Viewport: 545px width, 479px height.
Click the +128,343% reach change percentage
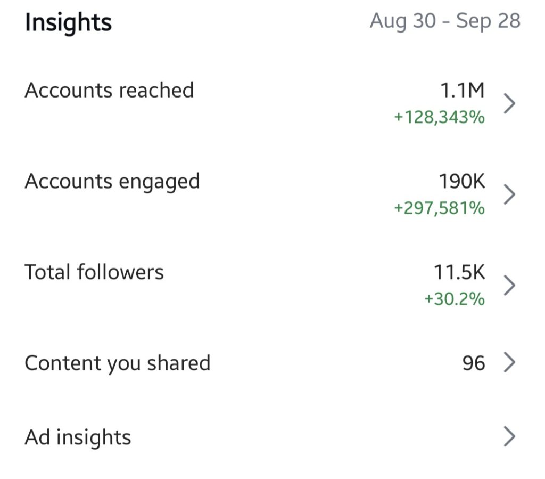[x=439, y=117]
